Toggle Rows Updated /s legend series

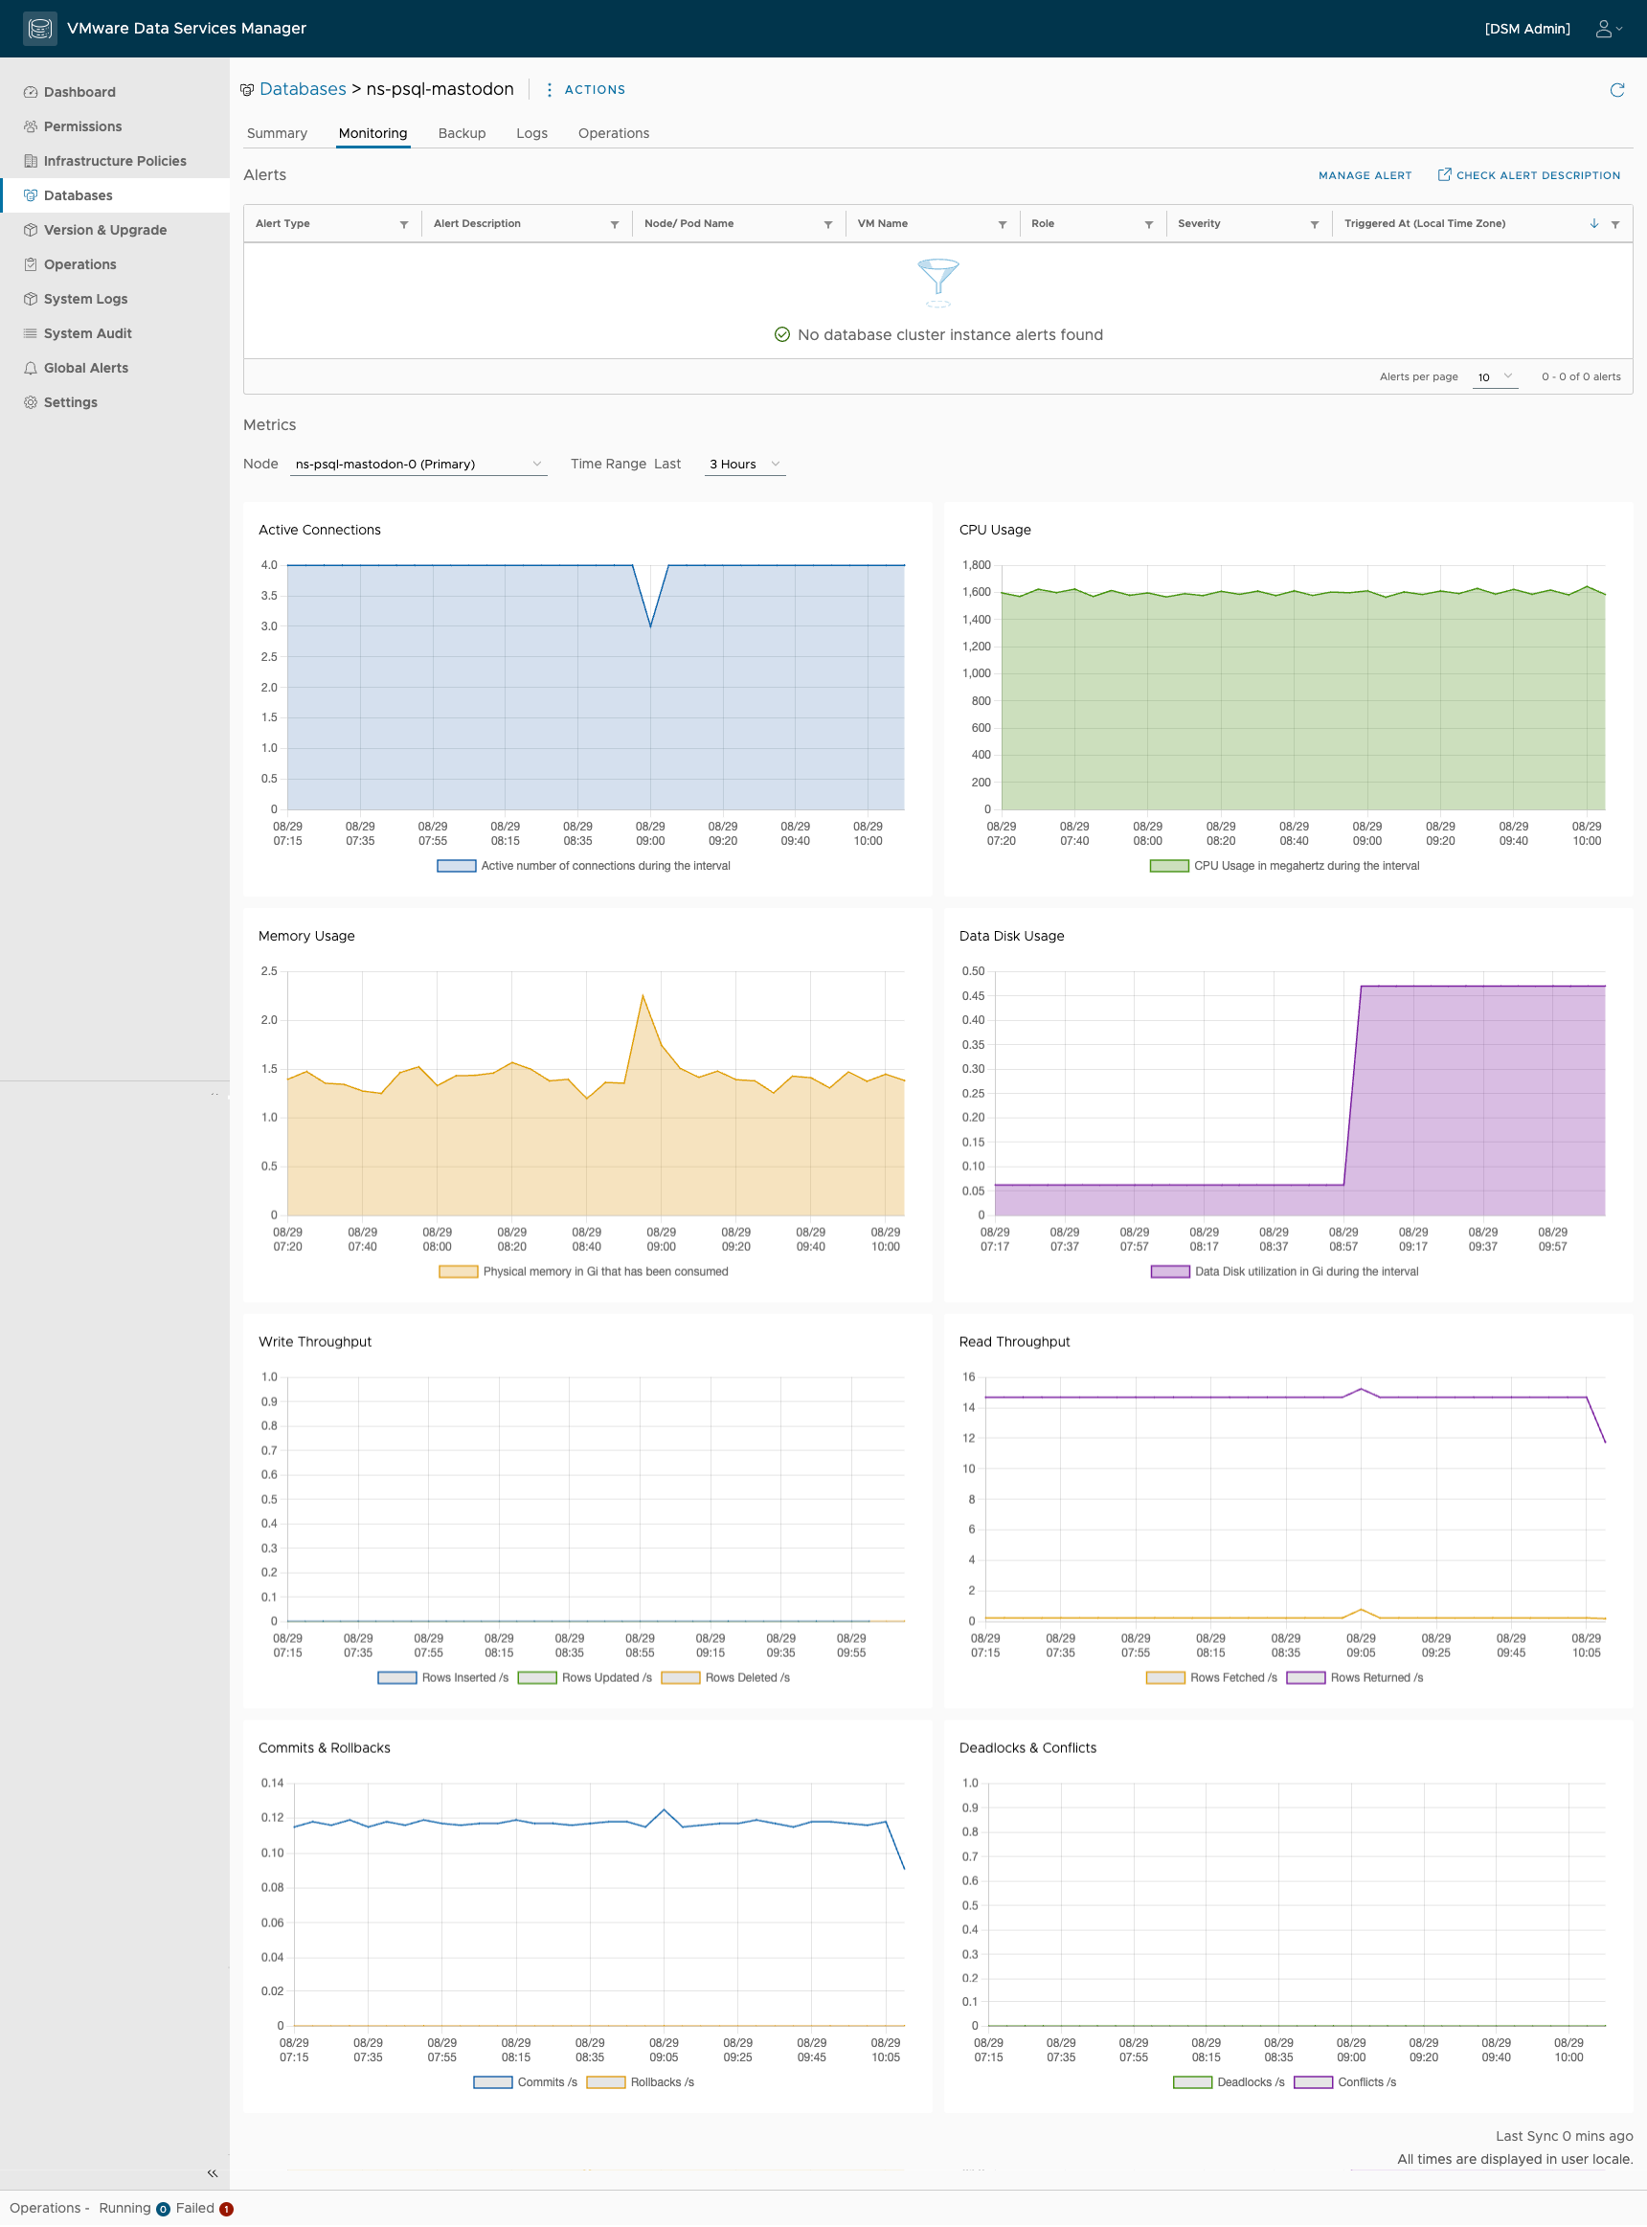[x=584, y=1677]
